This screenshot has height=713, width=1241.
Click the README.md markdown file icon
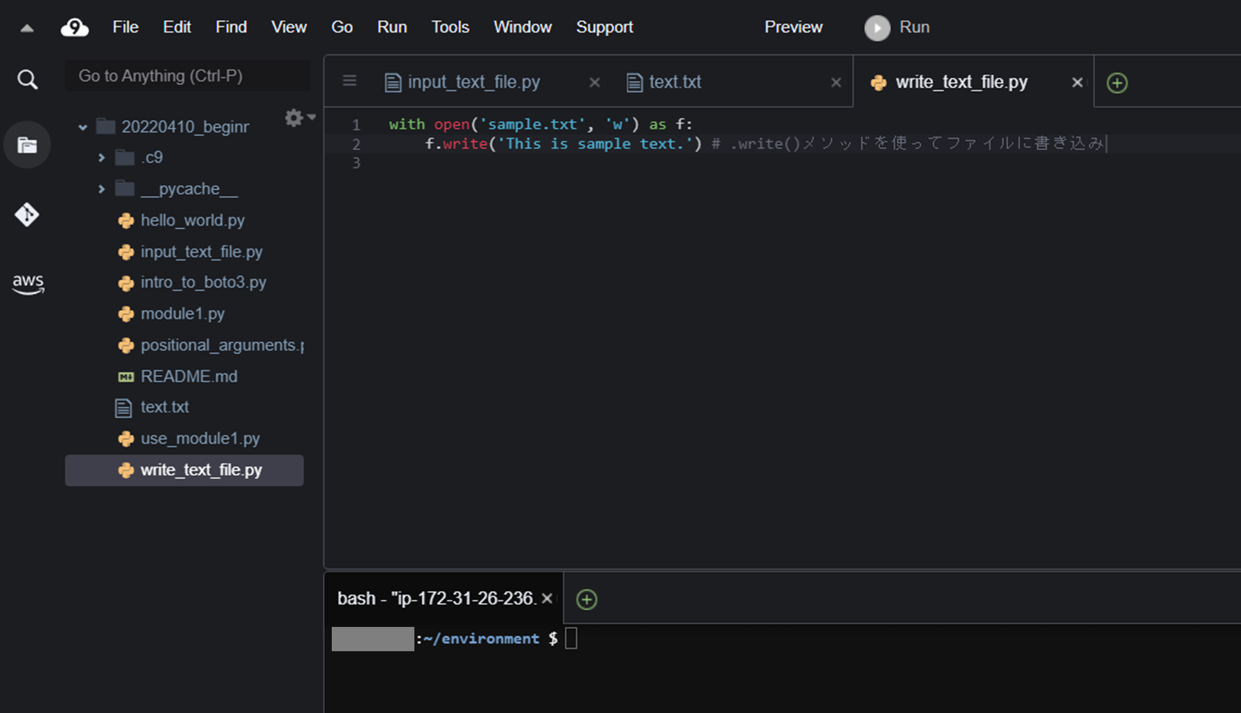tap(126, 377)
